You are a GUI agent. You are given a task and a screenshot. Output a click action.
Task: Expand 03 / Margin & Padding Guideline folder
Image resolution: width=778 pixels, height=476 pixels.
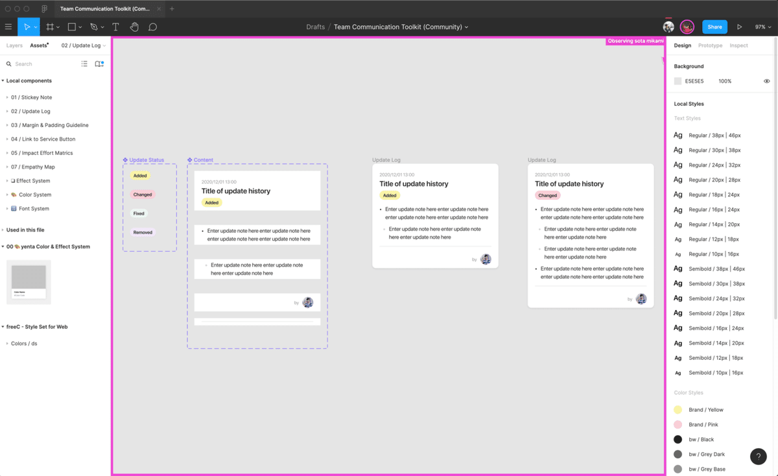coord(7,125)
